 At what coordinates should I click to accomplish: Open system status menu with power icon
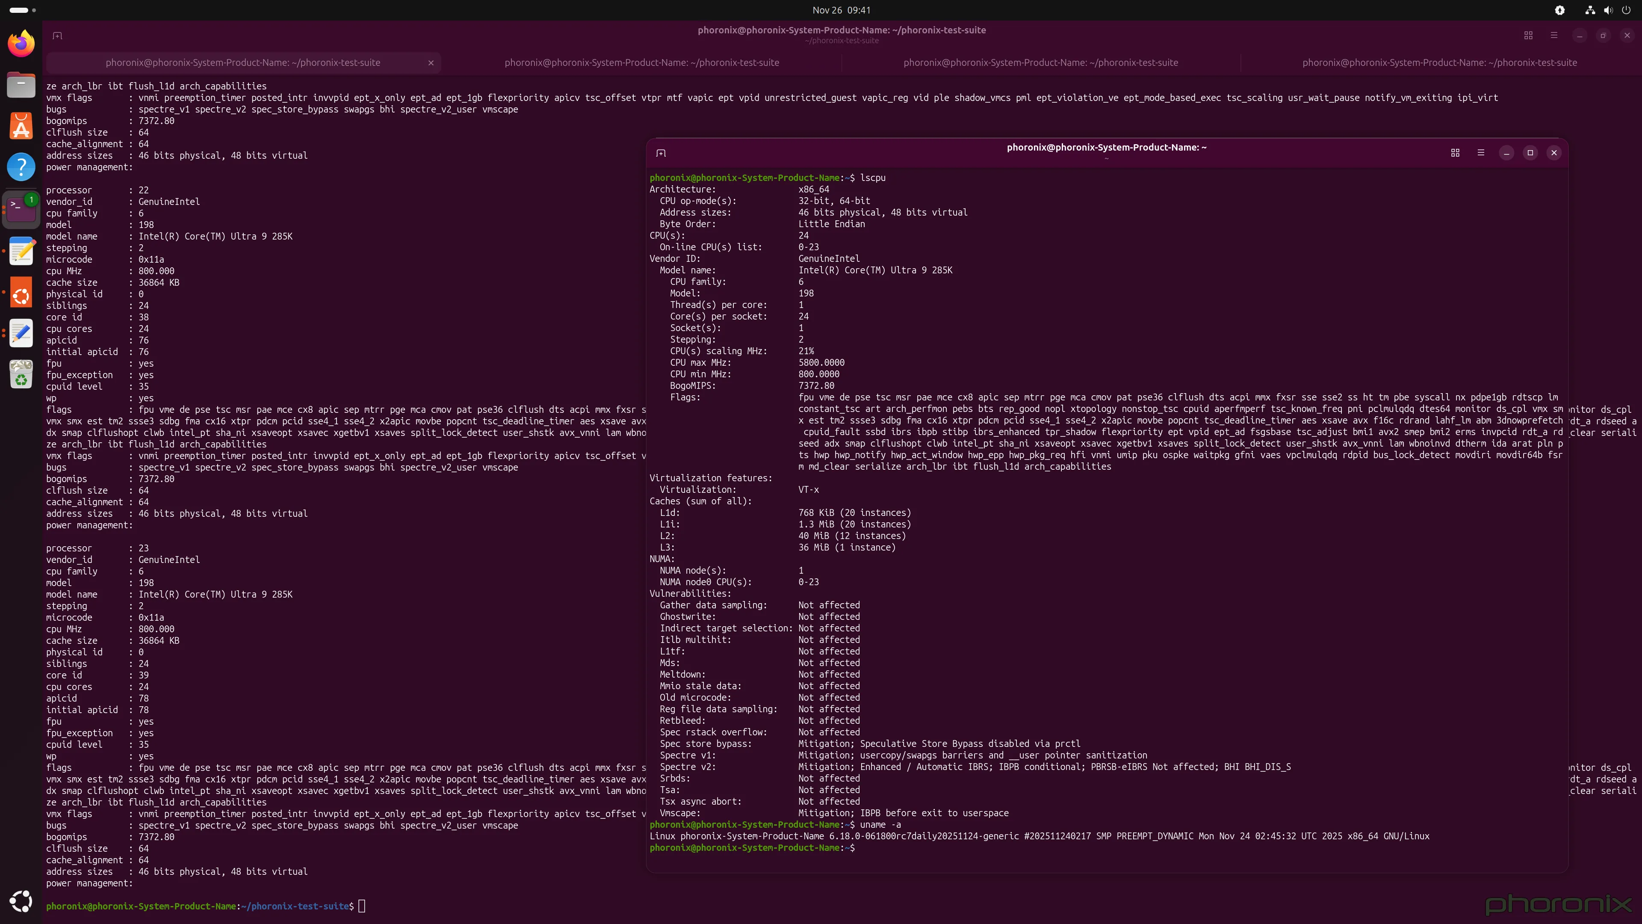pyautogui.click(x=1626, y=10)
